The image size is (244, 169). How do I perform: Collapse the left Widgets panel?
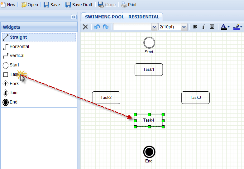pyautogui.click(x=74, y=17)
